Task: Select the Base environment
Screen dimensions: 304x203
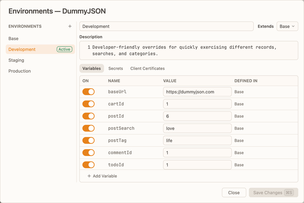Action: click(41, 38)
